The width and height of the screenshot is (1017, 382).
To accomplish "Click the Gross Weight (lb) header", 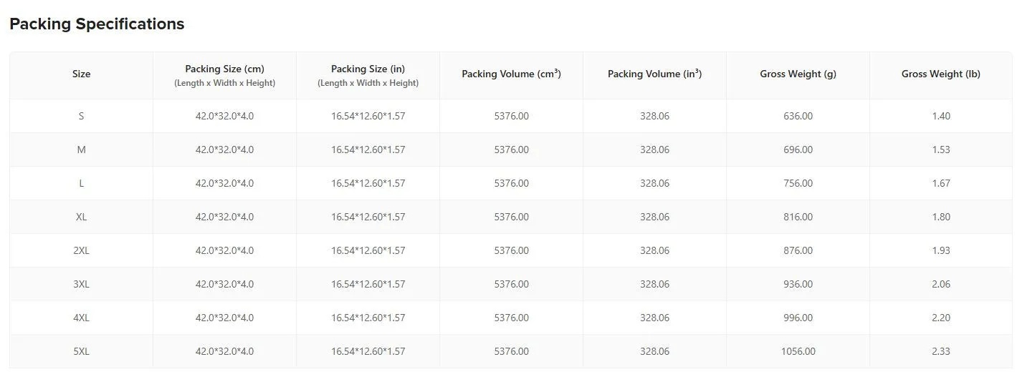I will pos(941,74).
